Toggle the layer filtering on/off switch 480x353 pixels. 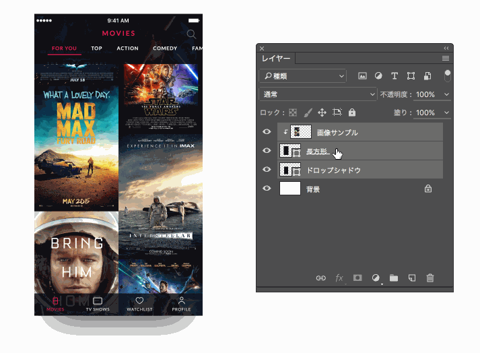(447, 75)
